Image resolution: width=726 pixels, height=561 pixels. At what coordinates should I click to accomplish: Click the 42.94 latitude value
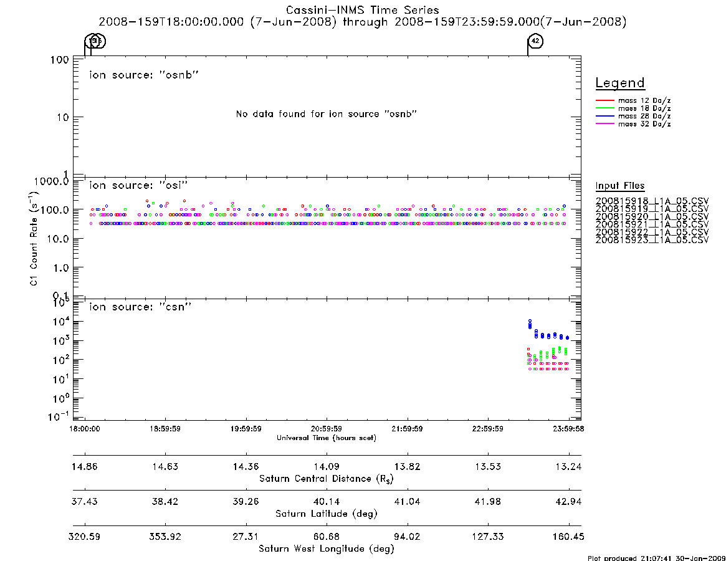pyautogui.click(x=568, y=502)
